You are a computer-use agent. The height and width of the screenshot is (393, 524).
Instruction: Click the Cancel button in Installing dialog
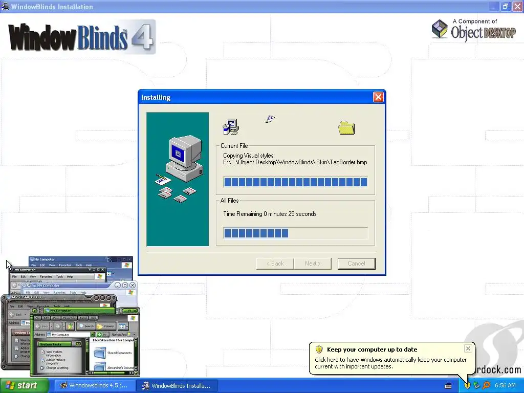pyautogui.click(x=356, y=264)
